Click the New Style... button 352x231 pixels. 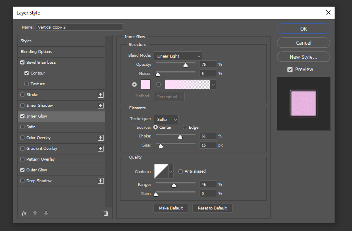pyautogui.click(x=303, y=57)
